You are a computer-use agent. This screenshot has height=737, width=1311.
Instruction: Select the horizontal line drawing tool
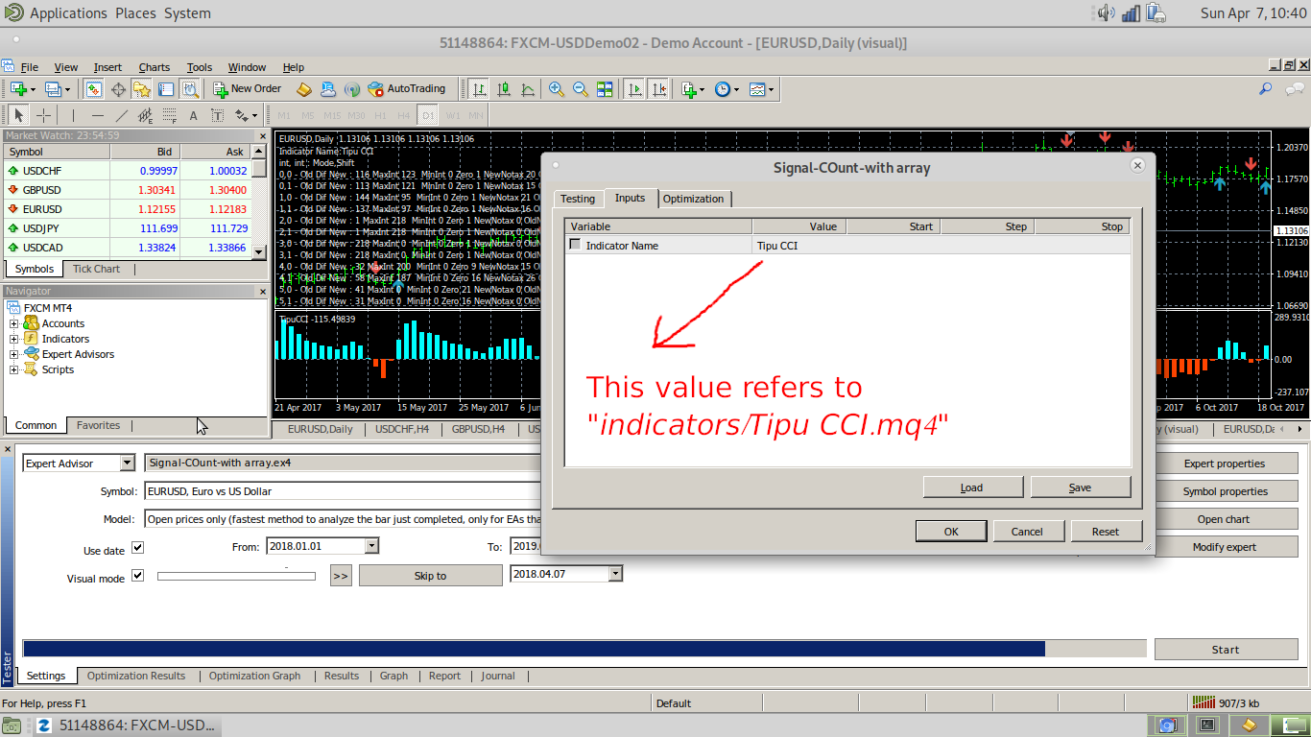pyautogui.click(x=98, y=115)
